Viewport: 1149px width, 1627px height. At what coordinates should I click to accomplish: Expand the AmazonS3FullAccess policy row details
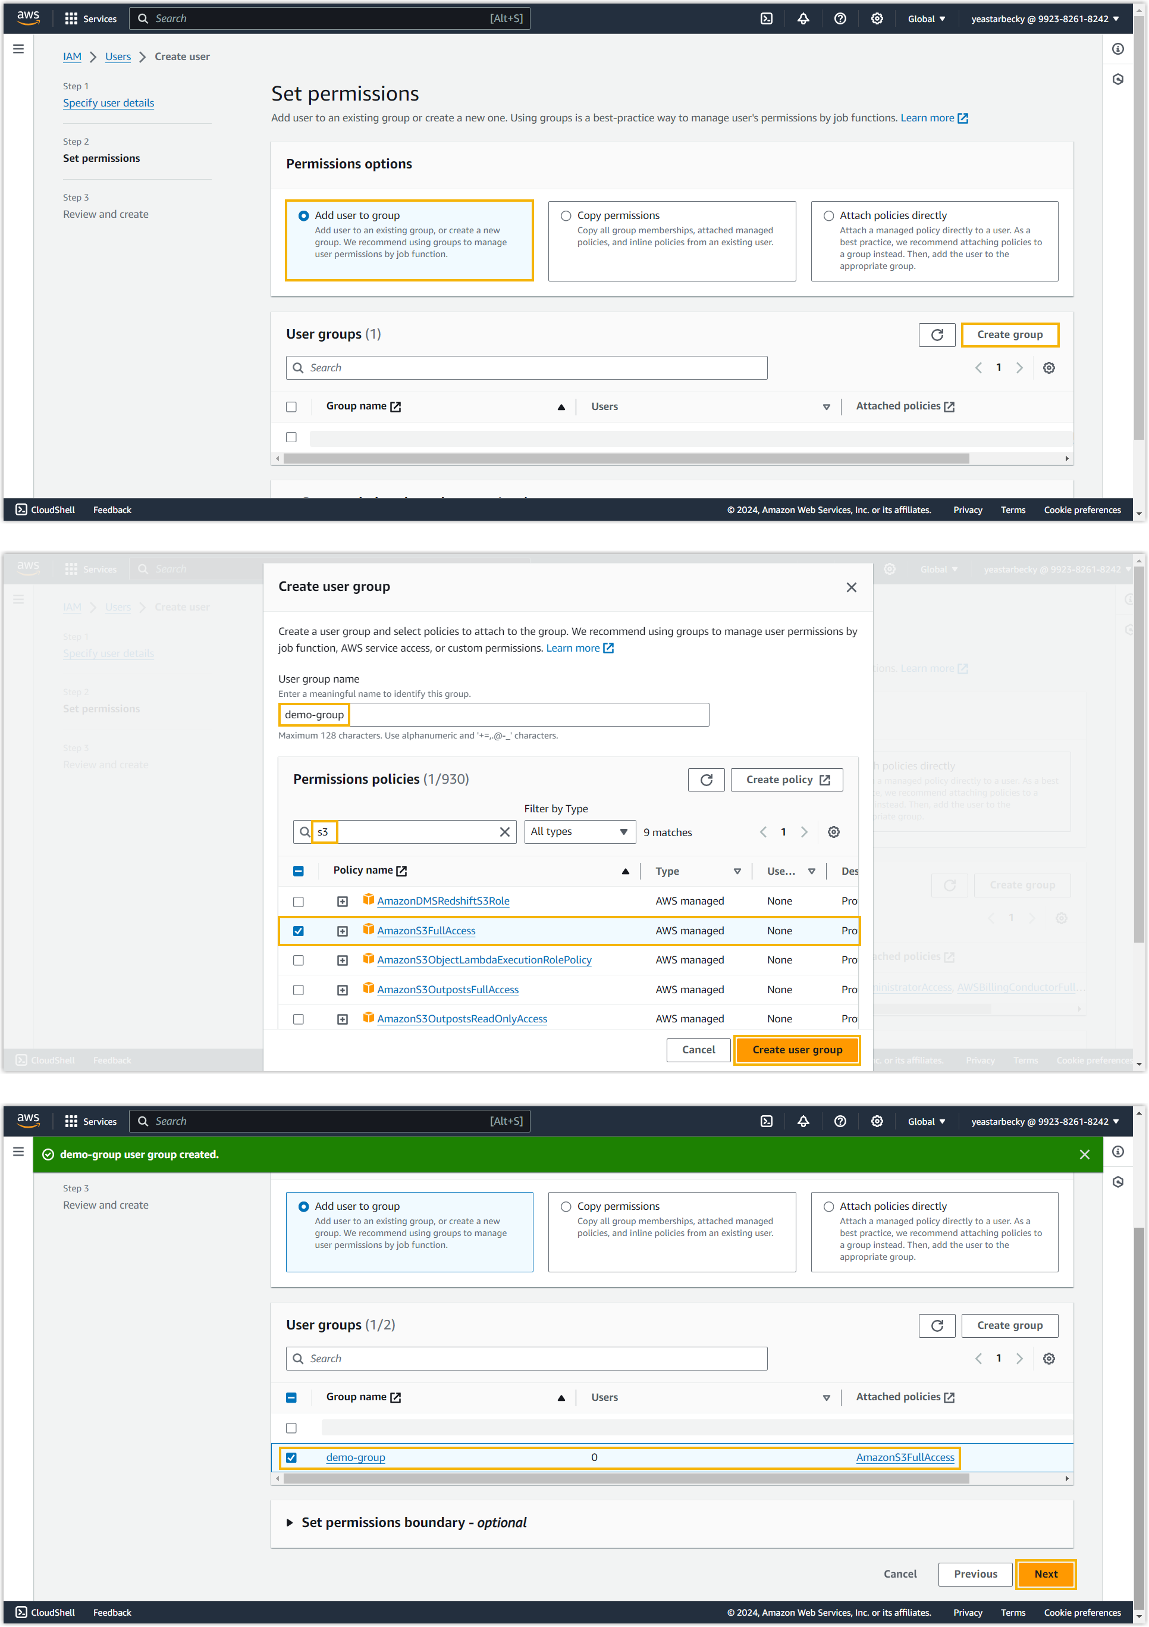tap(342, 931)
